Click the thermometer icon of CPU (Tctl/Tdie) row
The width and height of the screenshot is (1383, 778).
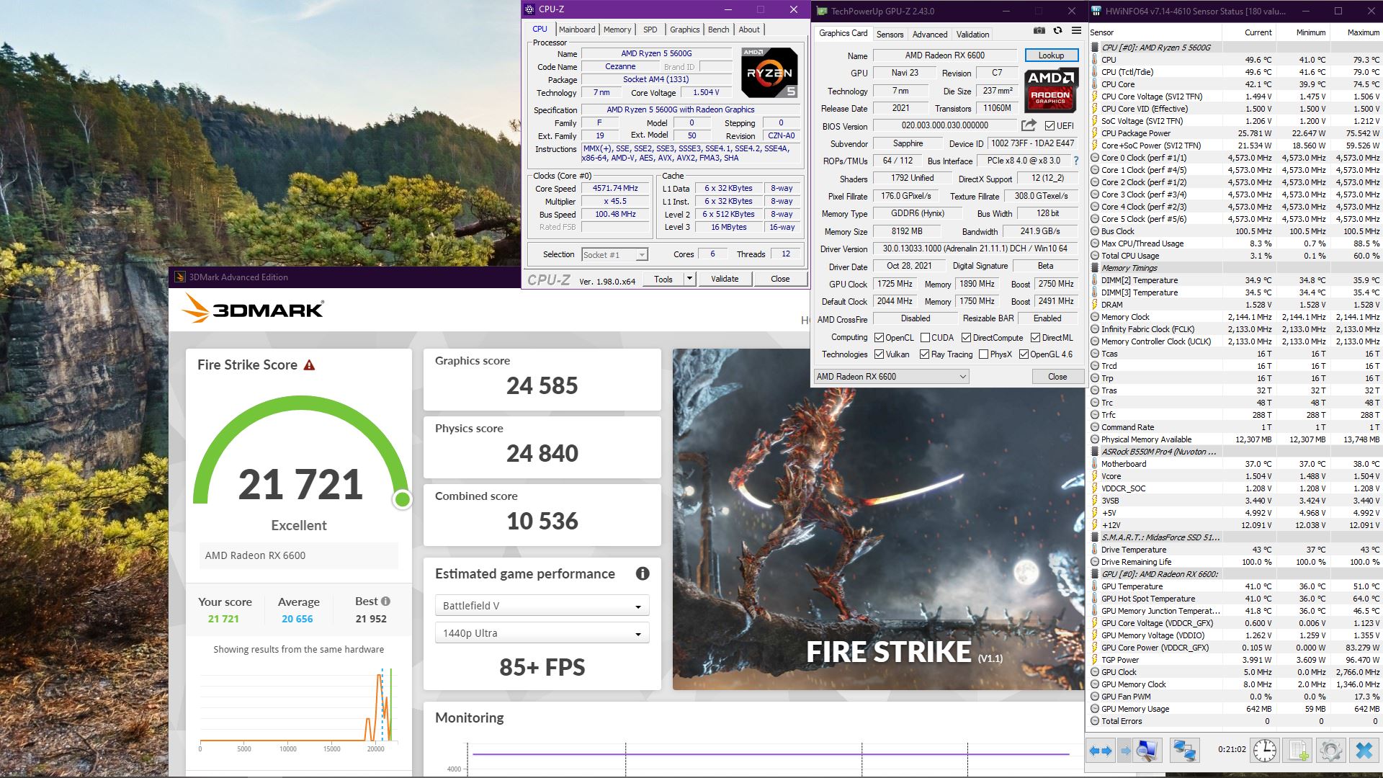click(x=1095, y=72)
